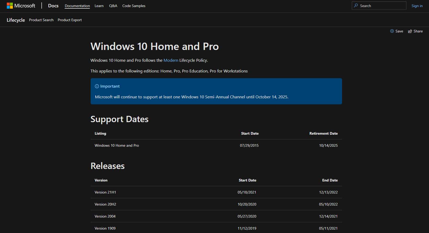The image size is (429, 233).
Task: Click the Sign in link
Action: pos(417,6)
